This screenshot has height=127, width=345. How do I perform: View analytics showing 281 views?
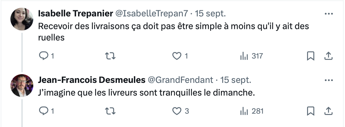click(252, 111)
